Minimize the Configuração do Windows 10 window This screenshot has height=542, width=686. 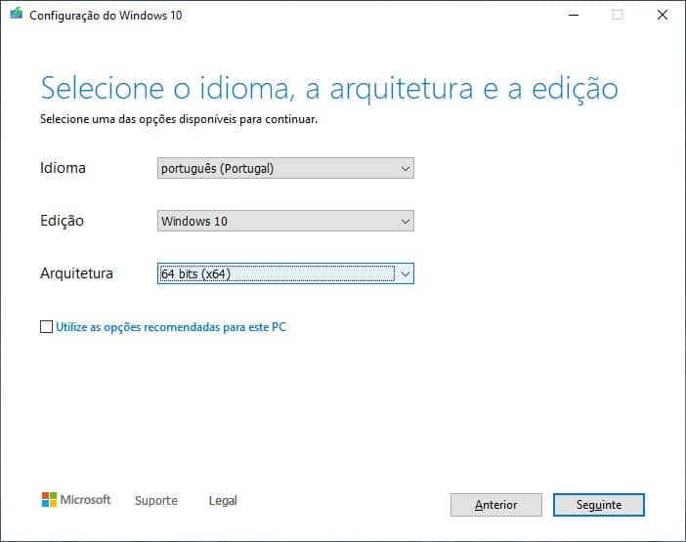tap(574, 15)
